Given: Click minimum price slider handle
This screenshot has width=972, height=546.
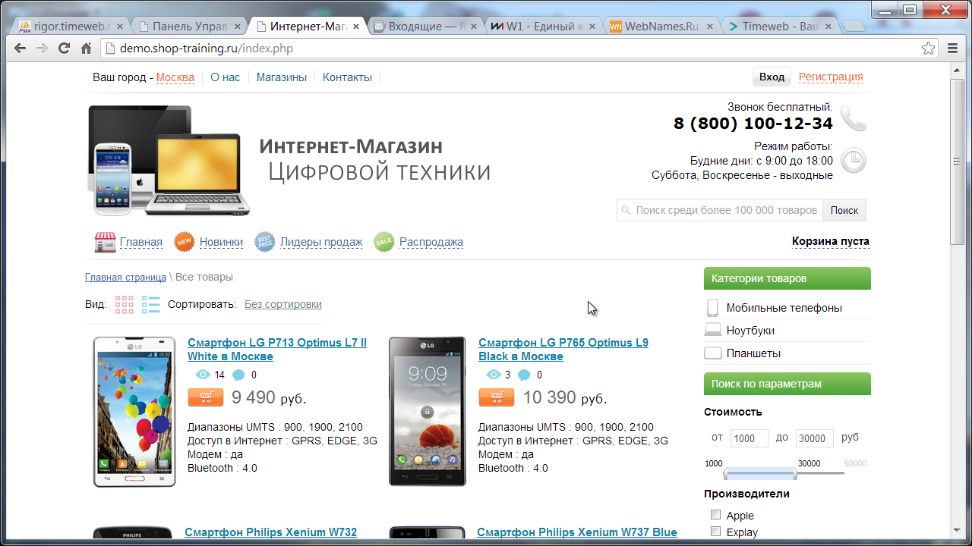Looking at the screenshot, I should (727, 474).
